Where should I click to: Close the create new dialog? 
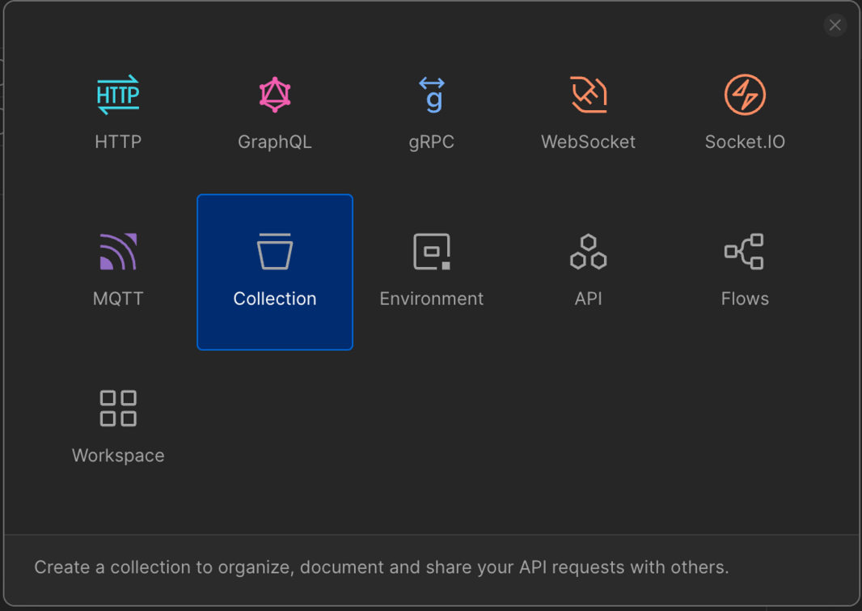pyautogui.click(x=835, y=25)
